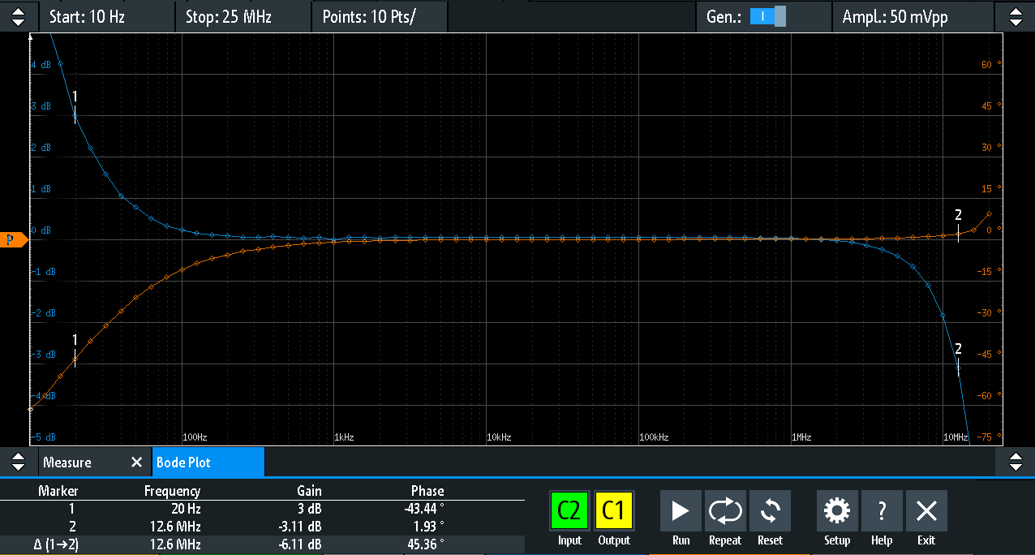Select the green C2 Input channel

(x=569, y=510)
